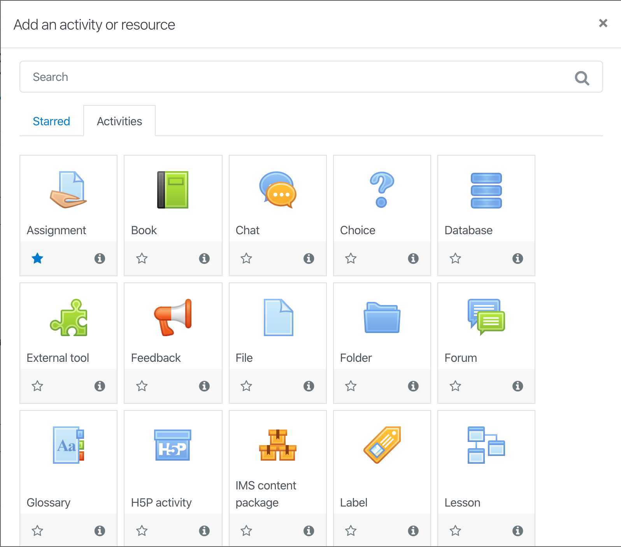Switch to the Activities tab
This screenshot has width=621, height=547.
119,121
